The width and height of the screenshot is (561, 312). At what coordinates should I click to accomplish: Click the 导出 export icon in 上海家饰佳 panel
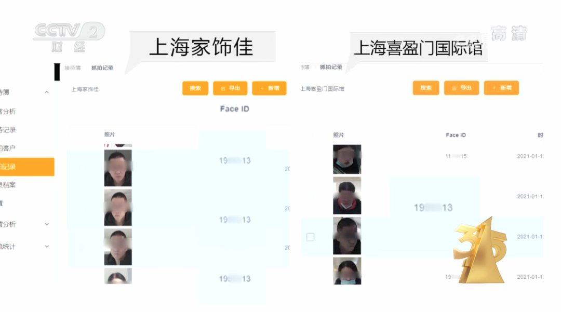223,89
